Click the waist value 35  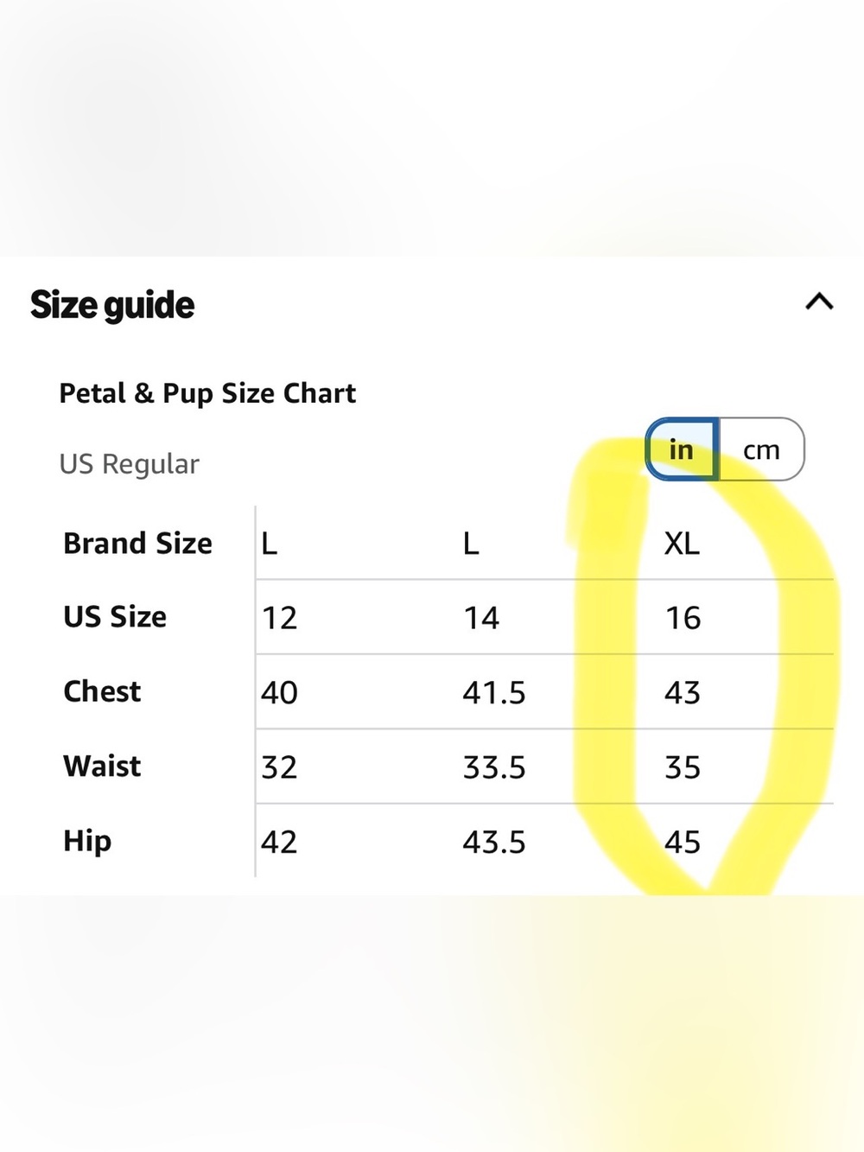682,767
